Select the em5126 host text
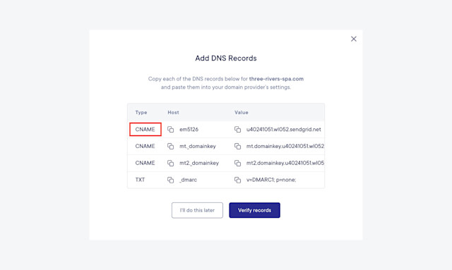This screenshot has height=270, width=452. 189,129
